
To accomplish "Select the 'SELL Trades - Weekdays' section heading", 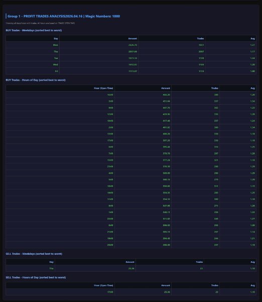I will (34, 254).
